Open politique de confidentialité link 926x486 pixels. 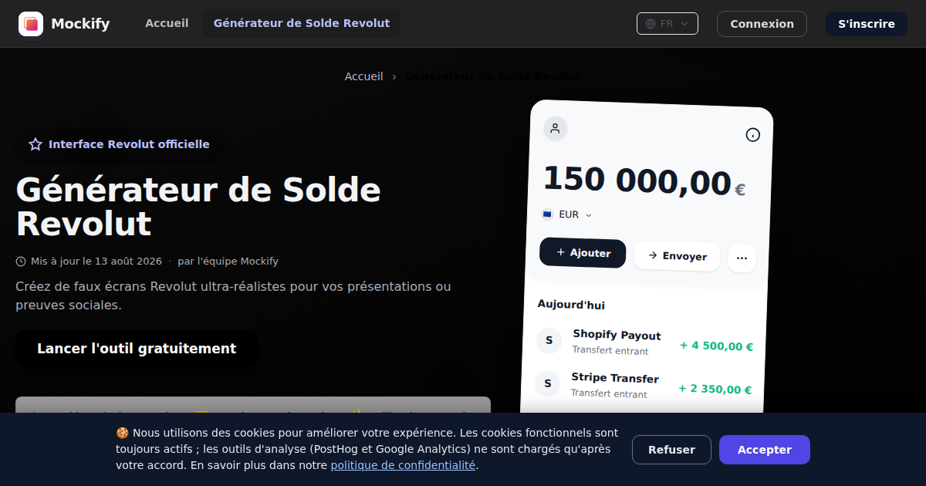[403, 465]
